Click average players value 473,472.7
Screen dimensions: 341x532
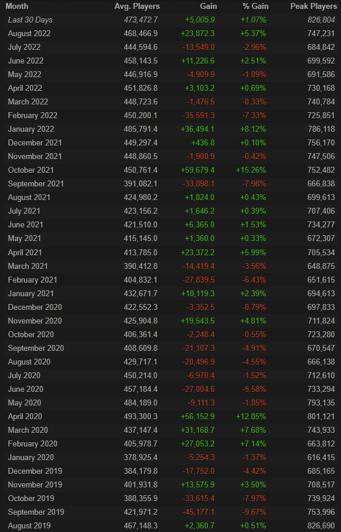[x=141, y=20]
